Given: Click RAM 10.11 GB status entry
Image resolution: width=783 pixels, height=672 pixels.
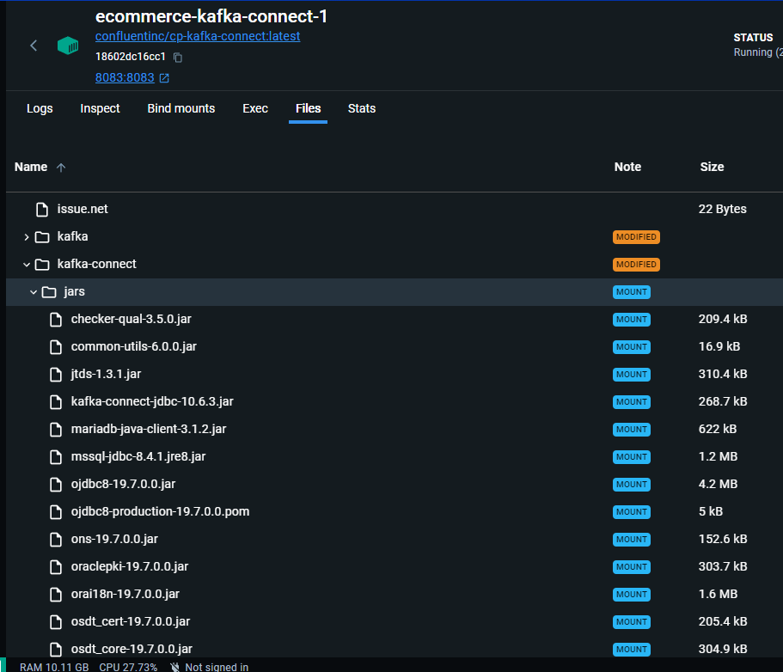Looking at the screenshot, I should 54,667.
